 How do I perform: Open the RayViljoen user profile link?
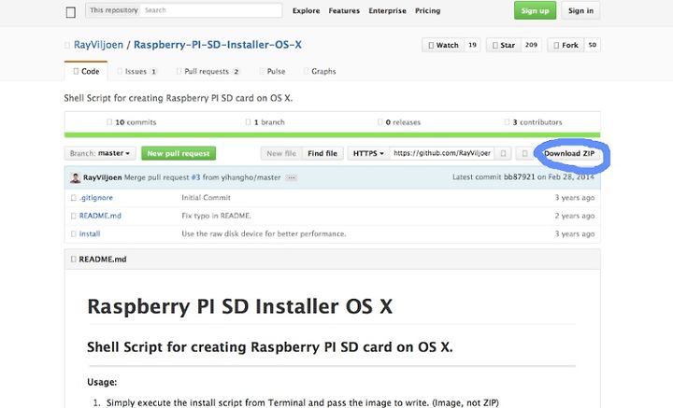(x=98, y=45)
